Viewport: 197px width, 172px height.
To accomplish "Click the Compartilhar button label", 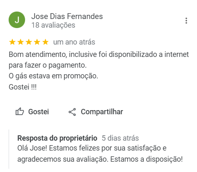I will tap(102, 112).
